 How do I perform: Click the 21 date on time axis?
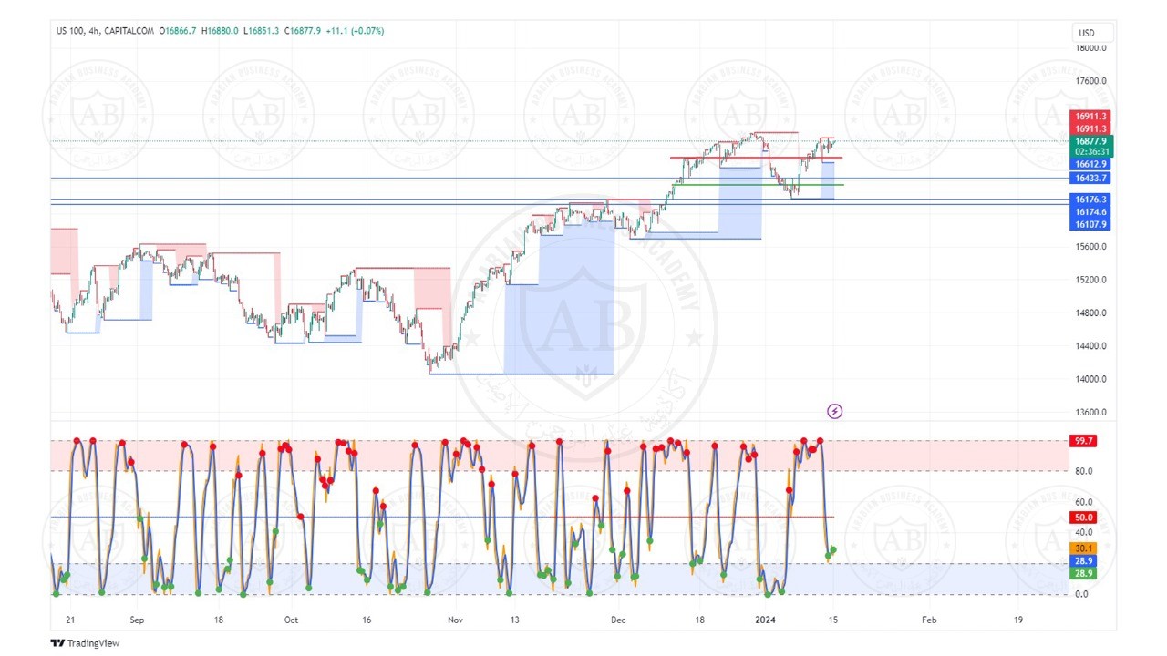pyautogui.click(x=71, y=620)
